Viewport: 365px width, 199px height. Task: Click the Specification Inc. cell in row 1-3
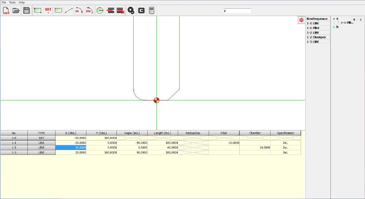(x=285, y=153)
